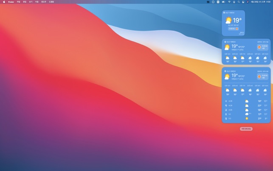Click the 미세먼지 나쁨 badge in the daily forecast widget

(x=262, y=77)
